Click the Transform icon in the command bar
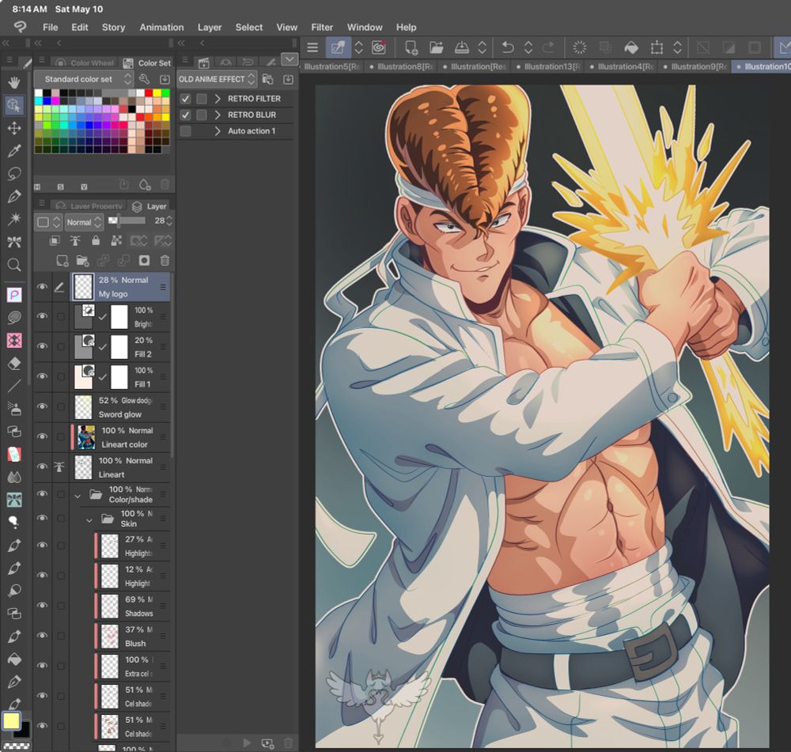 pyautogui.click(x=657, y=48)
